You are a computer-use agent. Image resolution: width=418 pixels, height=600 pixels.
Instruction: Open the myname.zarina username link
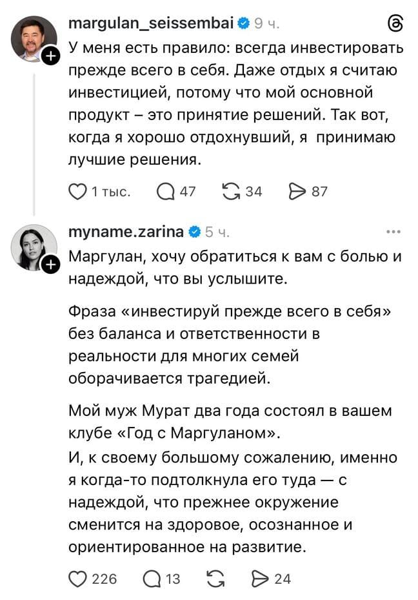tap(126, 232)
